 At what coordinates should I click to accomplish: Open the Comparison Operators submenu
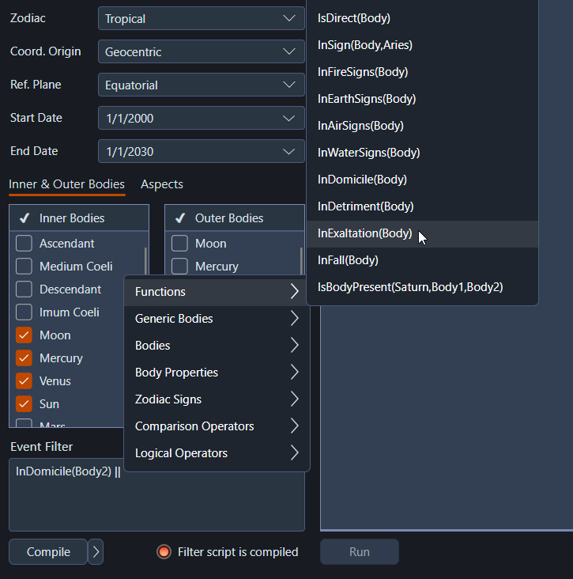(x=217, y=426)
